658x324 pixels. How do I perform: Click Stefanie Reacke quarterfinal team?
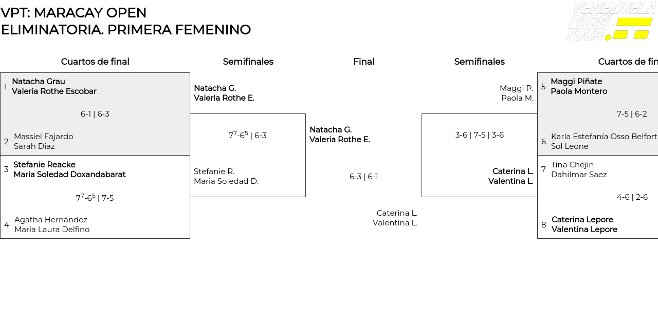click(69, 169)
